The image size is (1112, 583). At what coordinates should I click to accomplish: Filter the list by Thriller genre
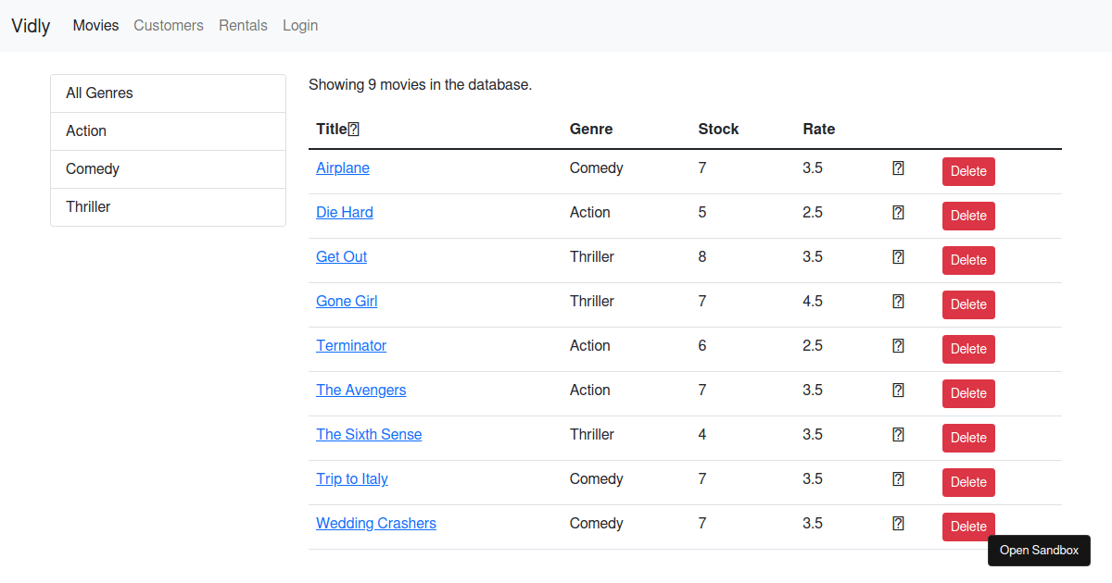[88, 207]
